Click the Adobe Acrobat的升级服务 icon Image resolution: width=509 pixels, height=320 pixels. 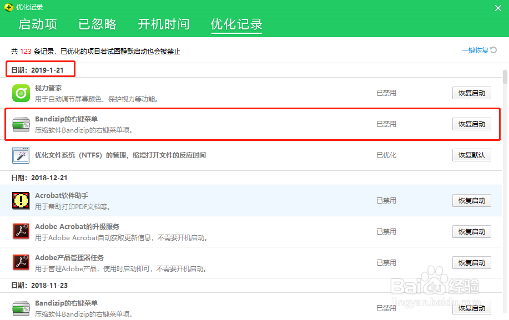21,231
